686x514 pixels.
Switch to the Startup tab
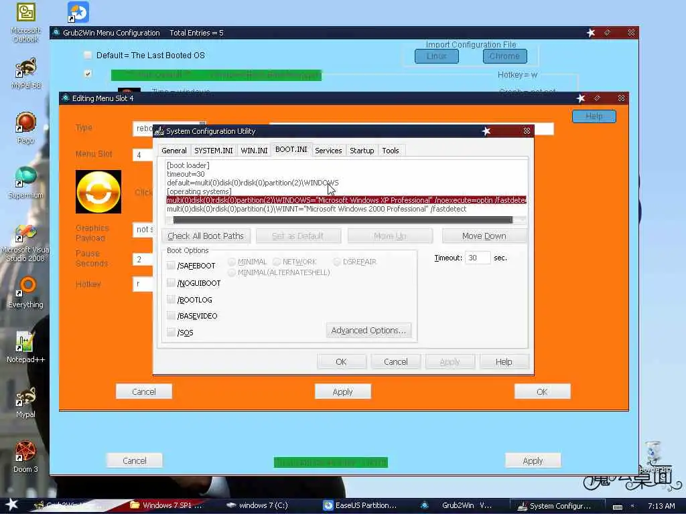tap(362, 151)
